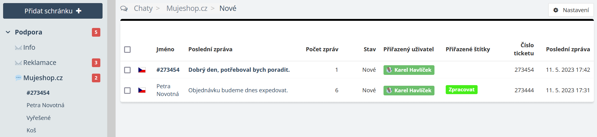
Task: Toggle the select-all checkbox in table header
Action: tap(127, 49)
